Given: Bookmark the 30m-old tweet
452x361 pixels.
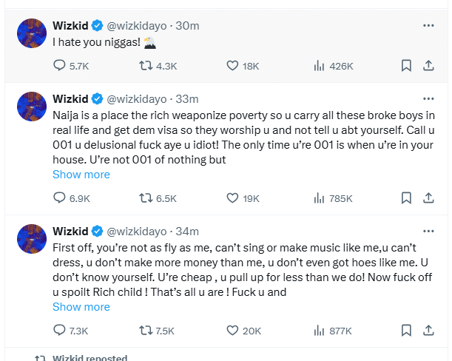Looking at the screenshot, I should (406, 66).
